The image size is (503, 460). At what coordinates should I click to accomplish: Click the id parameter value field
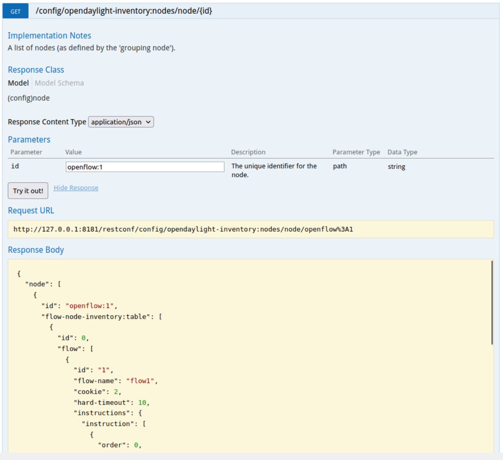[x=145, y=167]
